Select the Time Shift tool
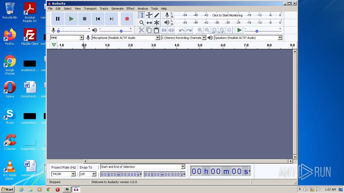Viewport: 344px width, 193px height. [149, 23]
